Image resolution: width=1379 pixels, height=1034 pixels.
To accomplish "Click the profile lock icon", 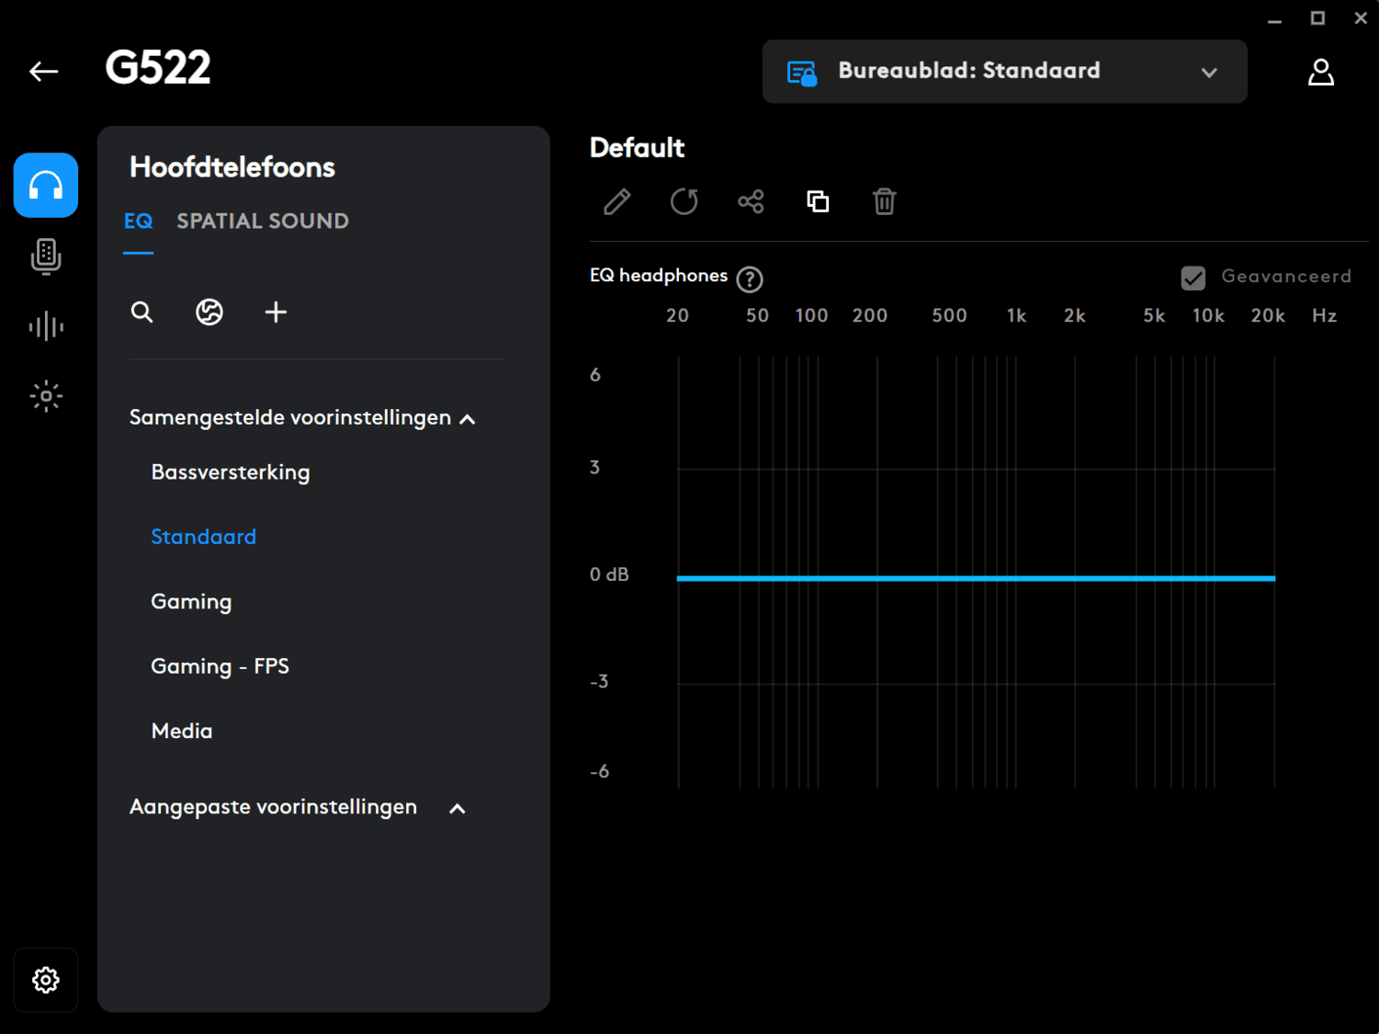I will 802,73.
